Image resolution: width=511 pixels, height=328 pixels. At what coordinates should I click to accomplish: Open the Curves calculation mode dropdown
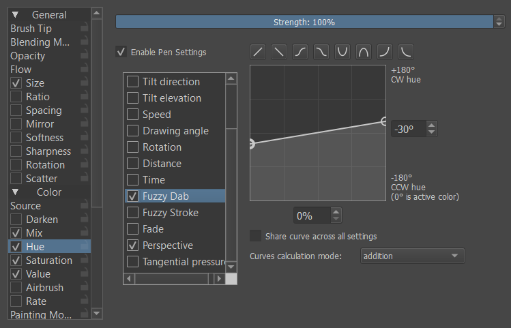pos(412,256)
